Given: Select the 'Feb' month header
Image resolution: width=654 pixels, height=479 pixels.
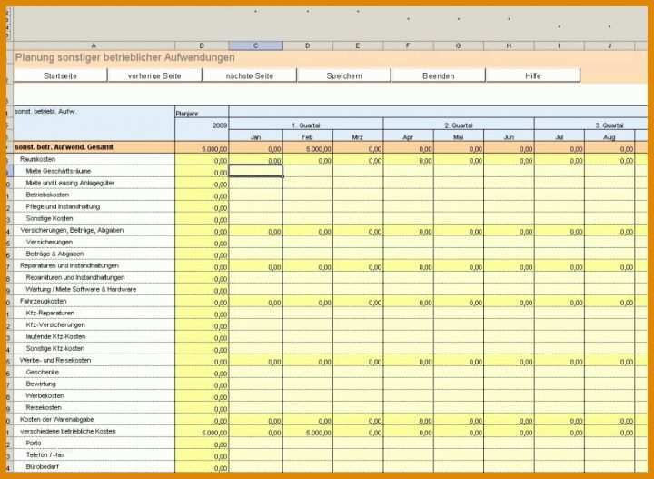Looking at the screenshot, I should 308,137.
